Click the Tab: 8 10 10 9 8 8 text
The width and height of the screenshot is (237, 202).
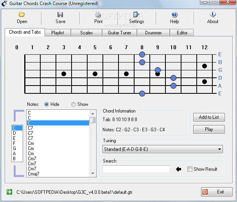120,120
